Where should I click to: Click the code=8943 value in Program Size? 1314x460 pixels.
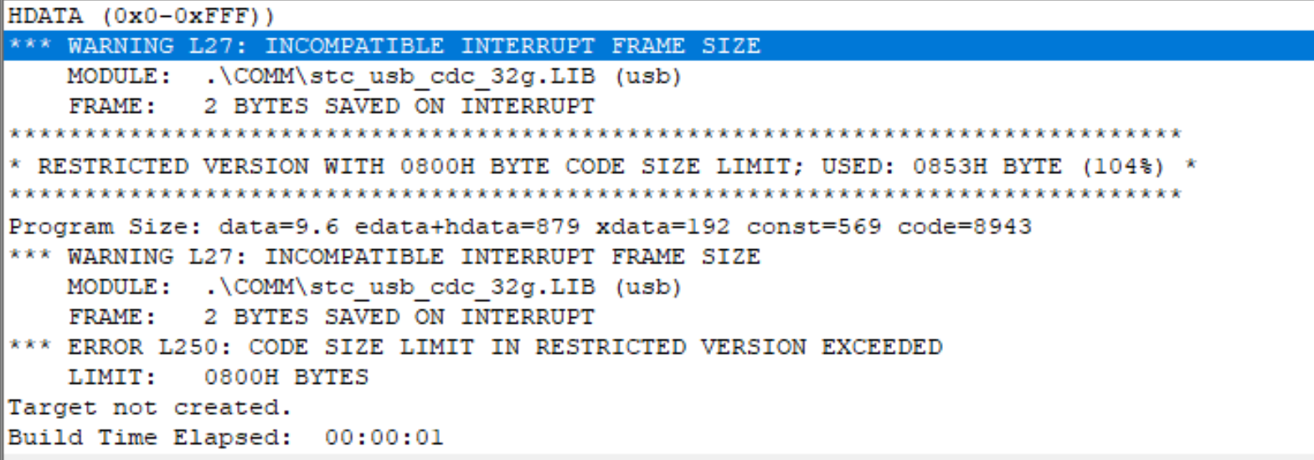pyautogui.click(x=965, y=227)
